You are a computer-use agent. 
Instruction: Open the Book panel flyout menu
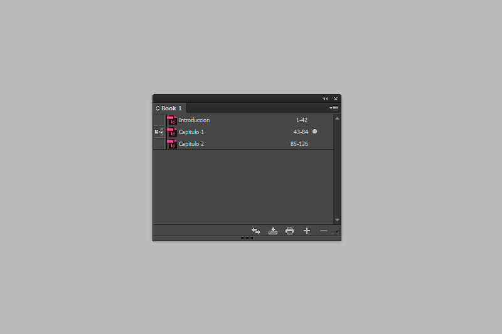(334, 108)
